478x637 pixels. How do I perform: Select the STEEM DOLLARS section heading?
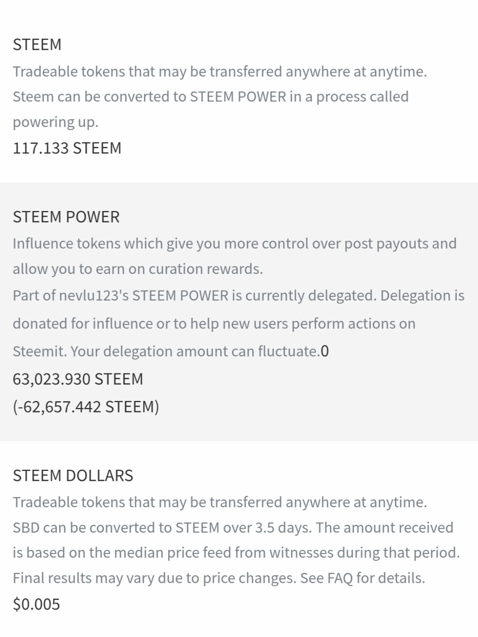click(73, 476)
